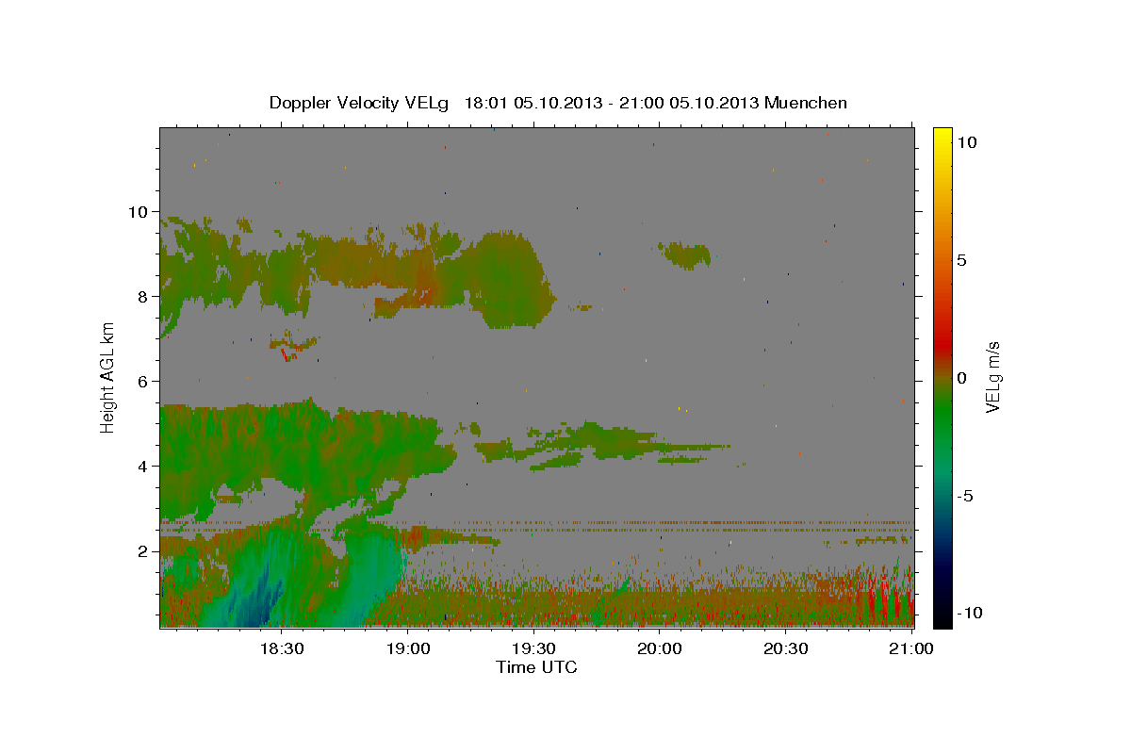This screenshot has height=754, width=1131.
Task: Click the 21:00 time tick label
Action: click(911, 648)
